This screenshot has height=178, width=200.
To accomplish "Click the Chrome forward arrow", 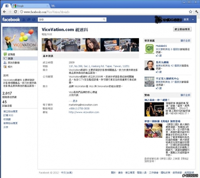I will tap(10, 12).
